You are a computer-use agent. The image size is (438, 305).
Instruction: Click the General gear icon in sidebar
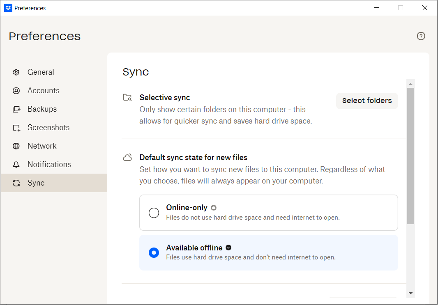point(16,72)
